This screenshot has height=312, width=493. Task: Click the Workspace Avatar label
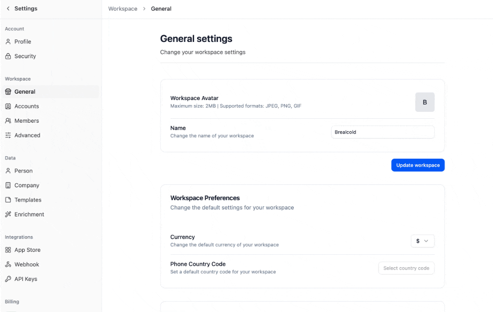(194, 98)
